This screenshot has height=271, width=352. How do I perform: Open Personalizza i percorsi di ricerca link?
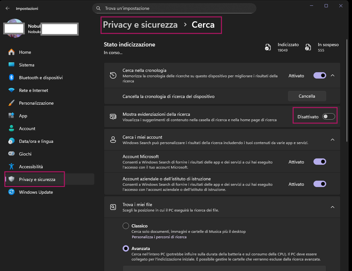159,237
